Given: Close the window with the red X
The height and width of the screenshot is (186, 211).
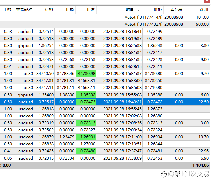Looking at the screenshot, I should pyautogui.click(x=207, y=1).
